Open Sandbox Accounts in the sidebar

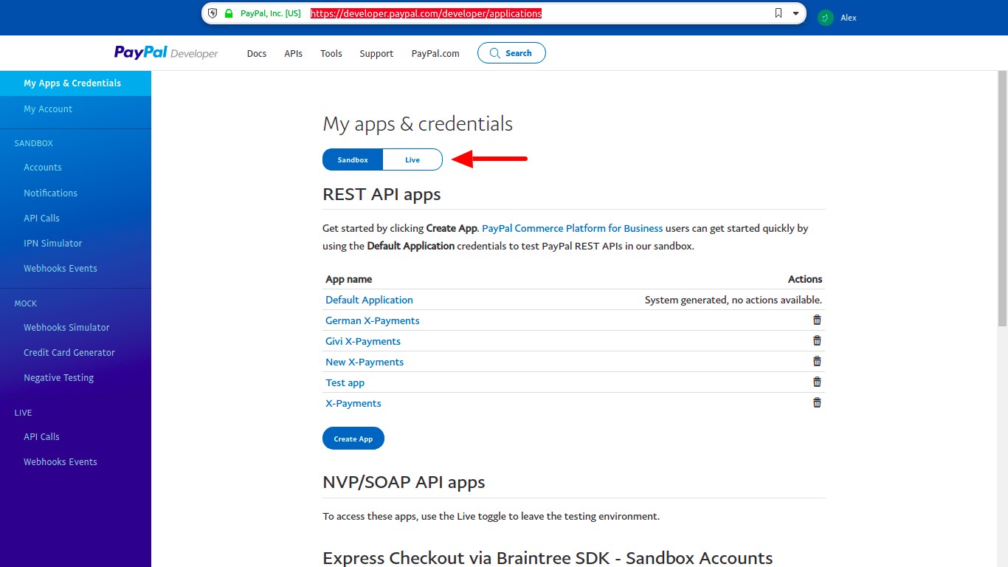(x=43, y=168)
